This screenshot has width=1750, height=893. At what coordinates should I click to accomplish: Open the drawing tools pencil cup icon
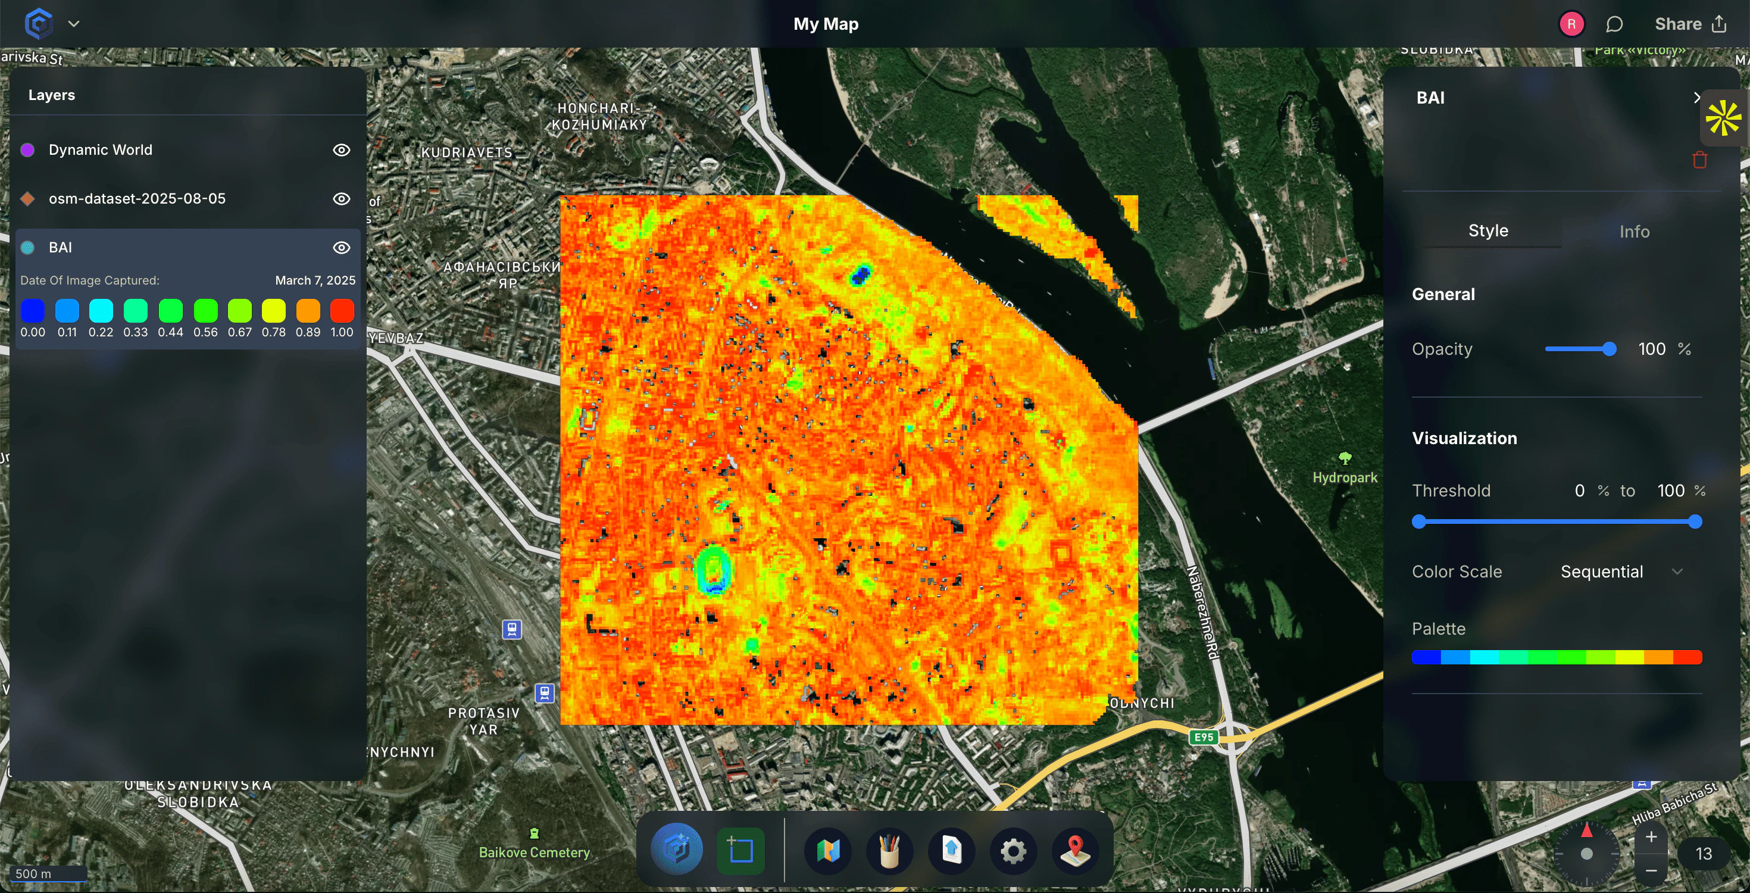tap(890, 850)
